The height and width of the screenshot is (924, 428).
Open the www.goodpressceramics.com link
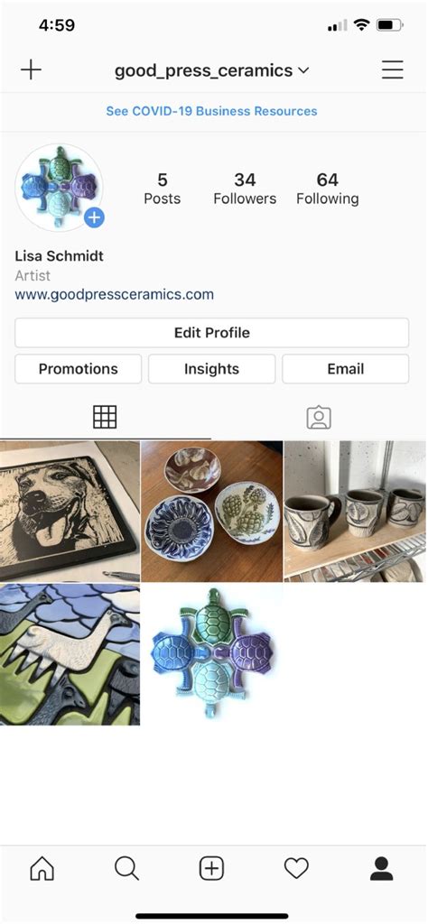[115, 295]
